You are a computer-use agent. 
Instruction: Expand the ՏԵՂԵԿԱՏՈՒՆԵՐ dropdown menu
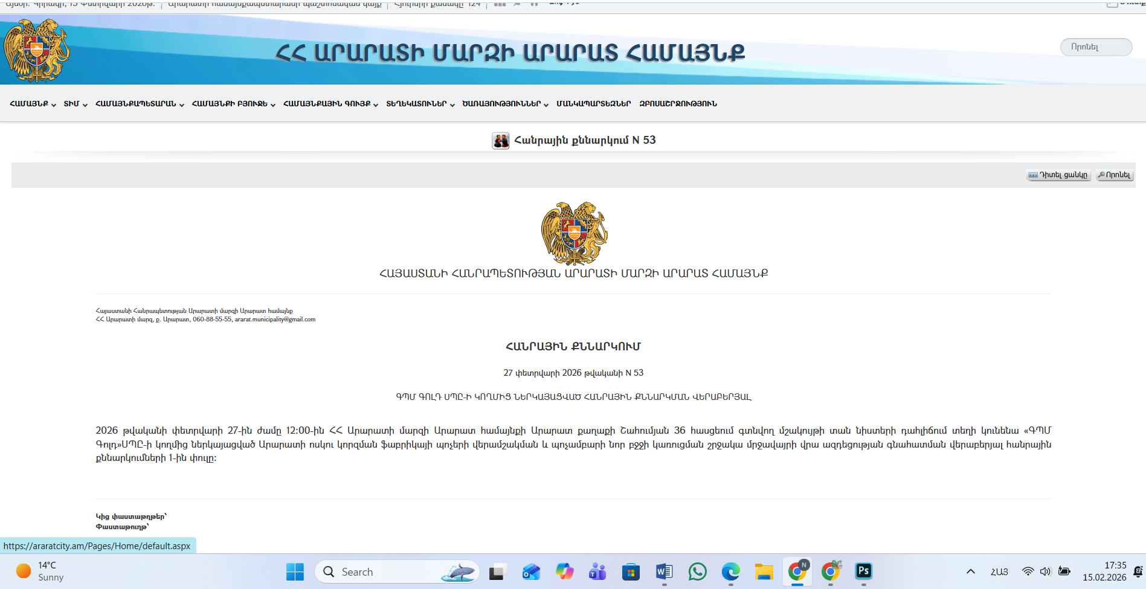pos(420,104)
